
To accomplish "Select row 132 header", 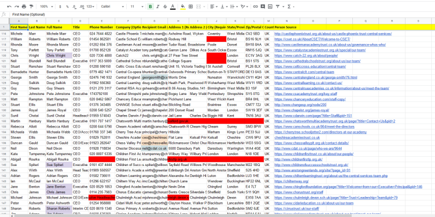I will [4, 121].
